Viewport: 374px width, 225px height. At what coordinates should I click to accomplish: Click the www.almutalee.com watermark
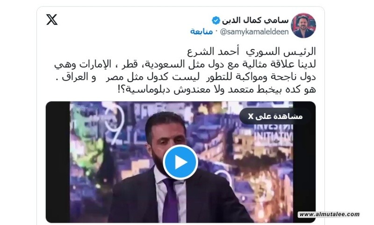[x=329, y=214]
